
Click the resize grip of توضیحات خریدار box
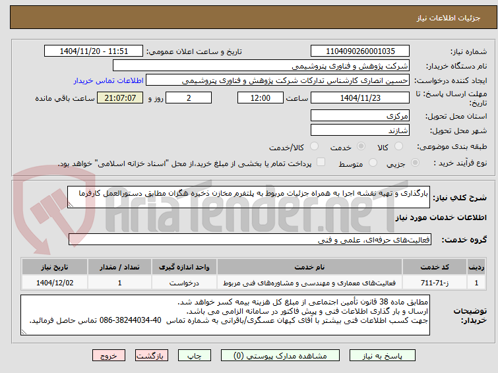[x=24, y=331]
